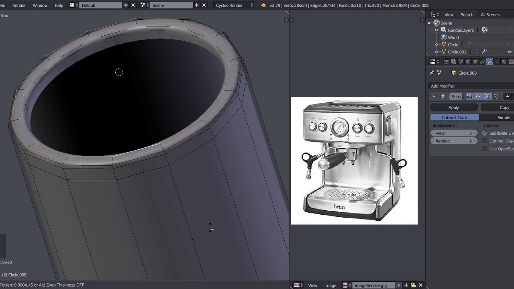Enable the Use OpenSubdiv checkbox

coord(485,149)
